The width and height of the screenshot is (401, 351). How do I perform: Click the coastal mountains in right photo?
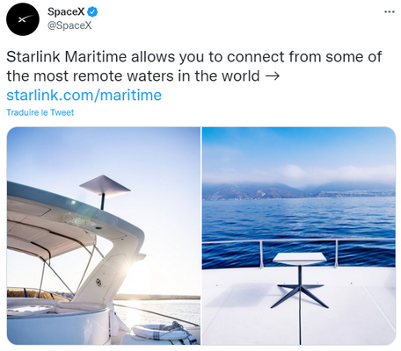(x=299, y=190)
